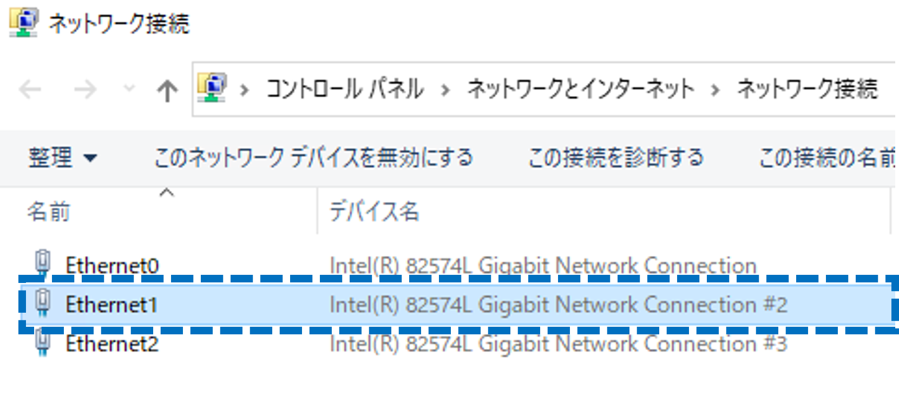Go up one folder level
The height and width of the screenshot is (409, 899).
167,90
